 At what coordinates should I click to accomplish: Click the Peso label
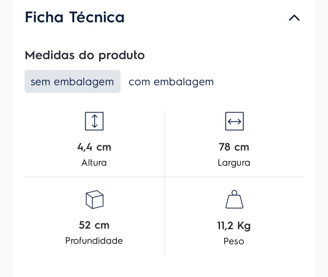click(234, 241)
